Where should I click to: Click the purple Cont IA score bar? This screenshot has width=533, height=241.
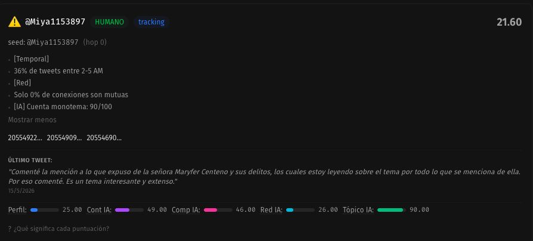[129, 210]
